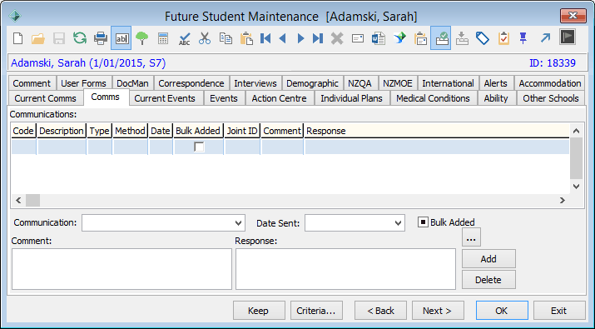This screenshot has width=595, height=329.
Task: Click the grey X delete icon
Action: point(336,38)
